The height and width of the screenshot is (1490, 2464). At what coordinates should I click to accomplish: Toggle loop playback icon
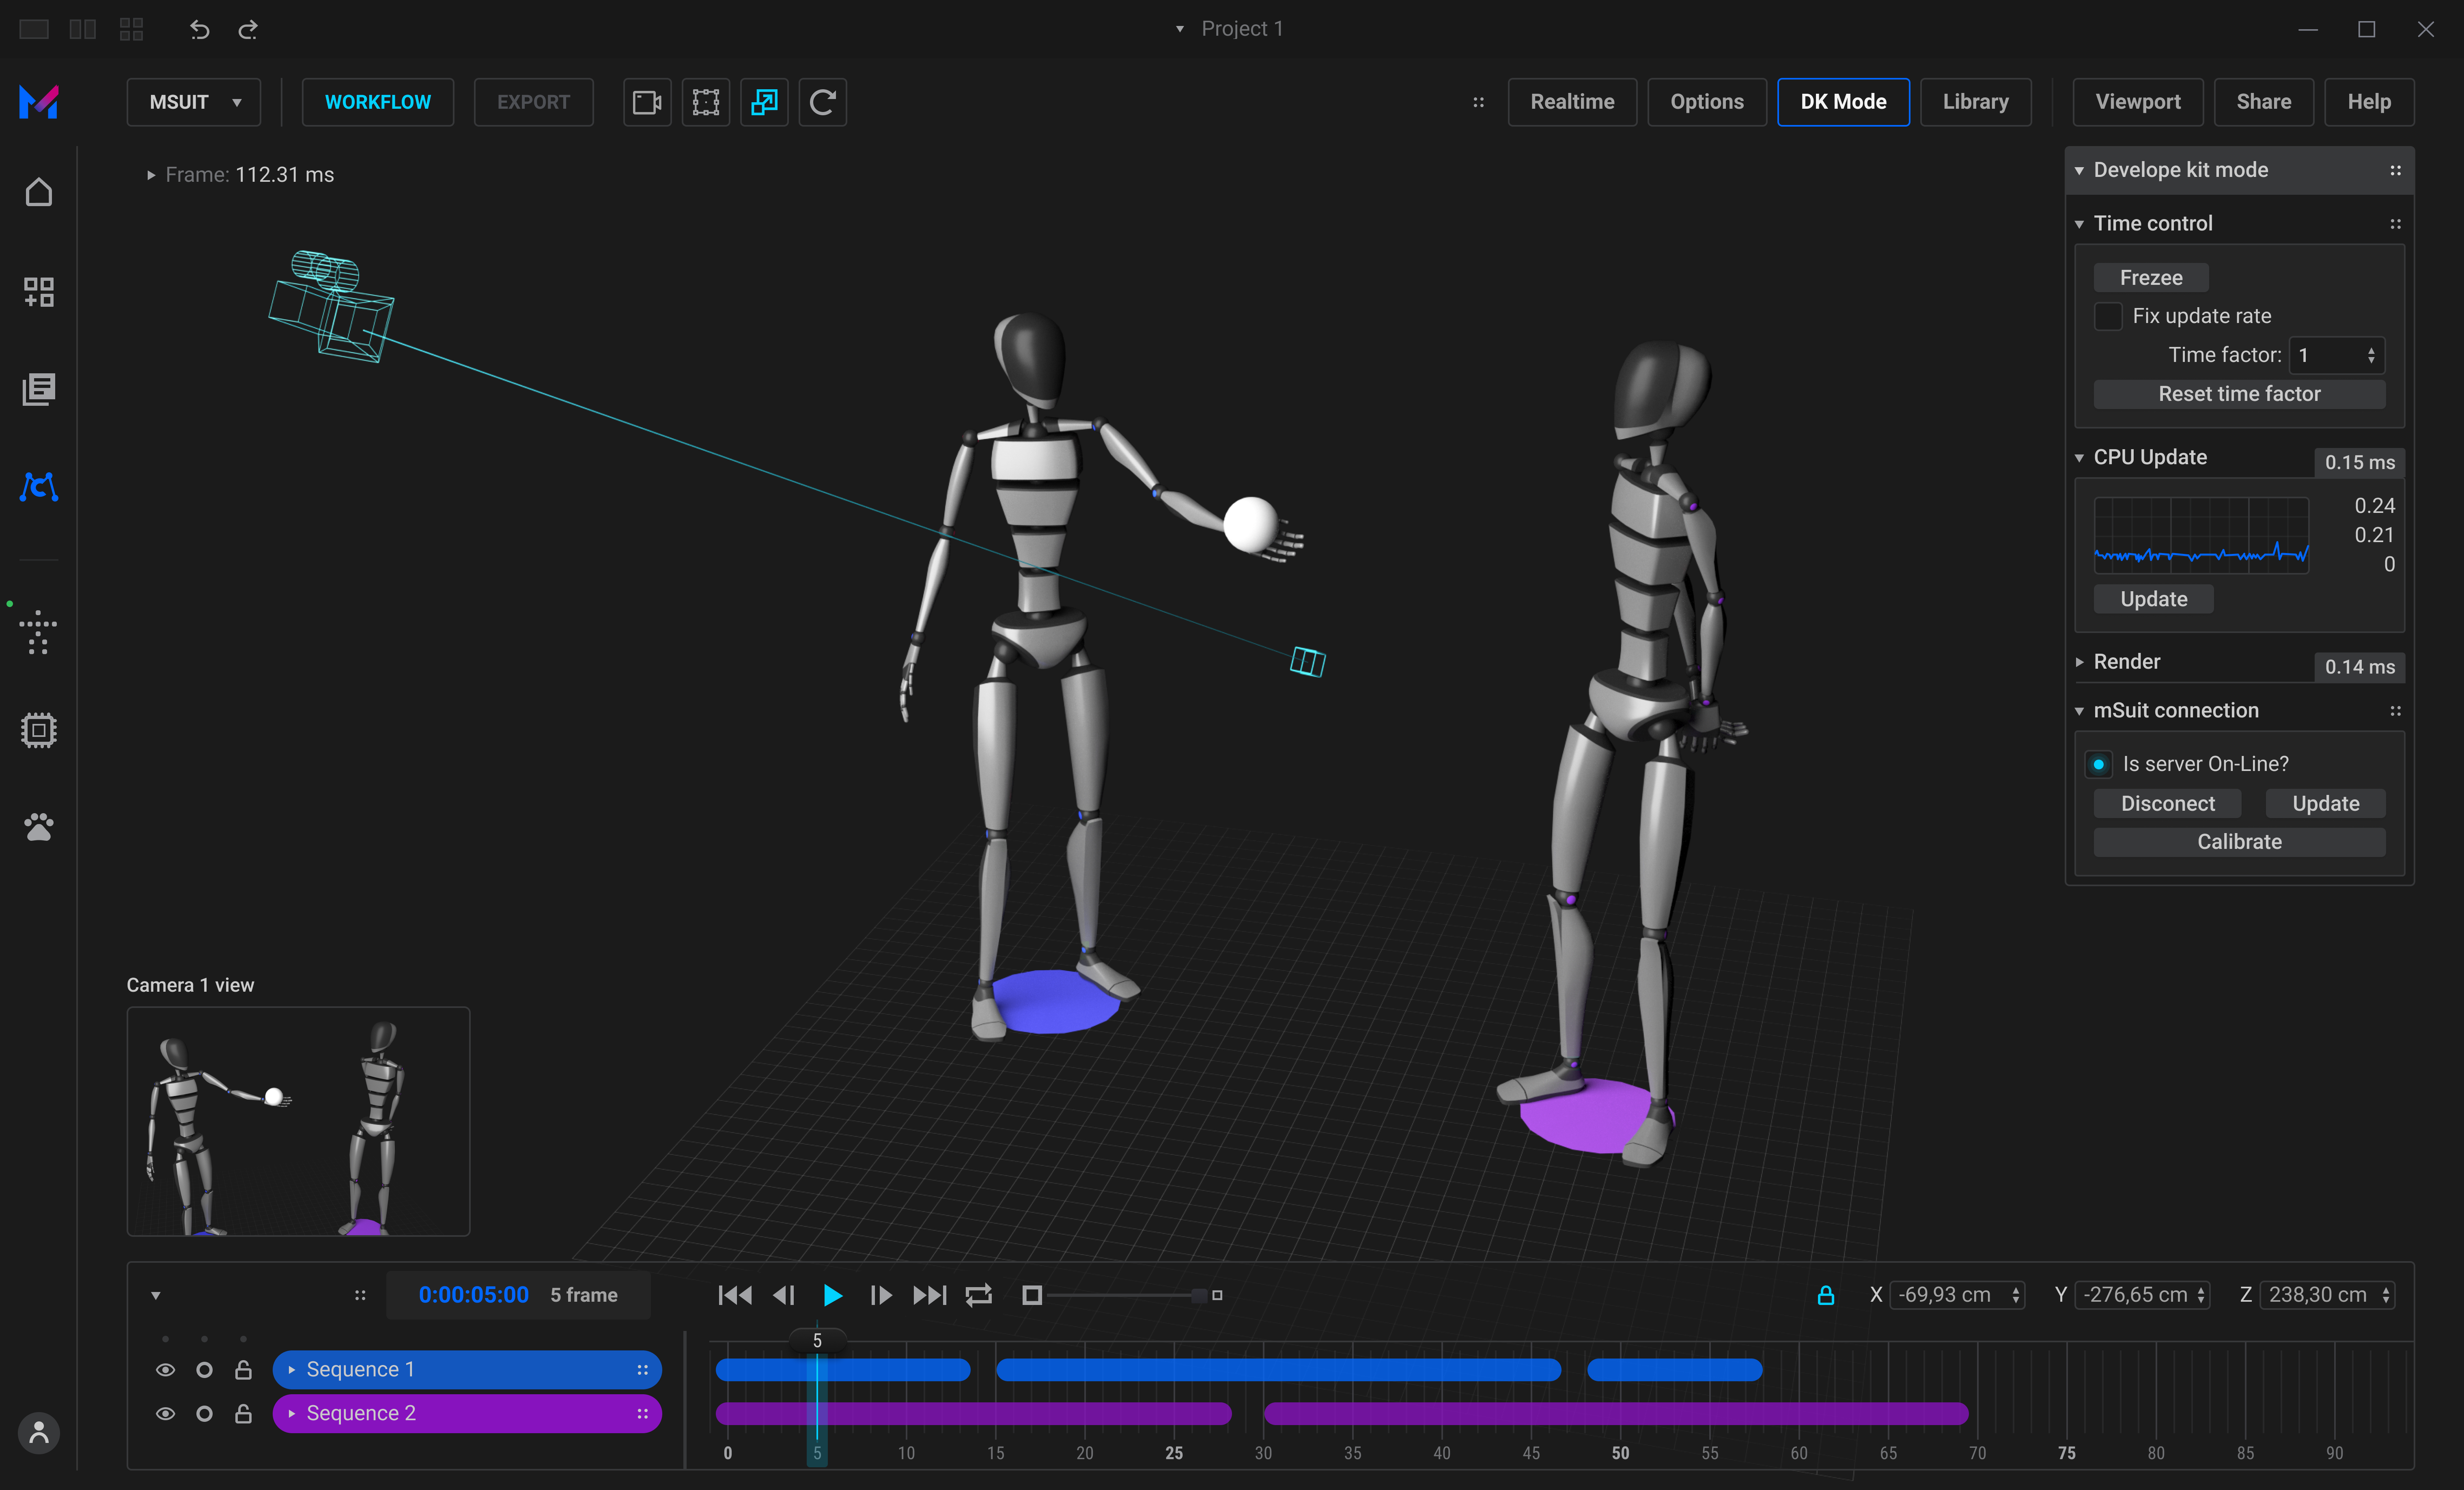tap(978, 1295)
